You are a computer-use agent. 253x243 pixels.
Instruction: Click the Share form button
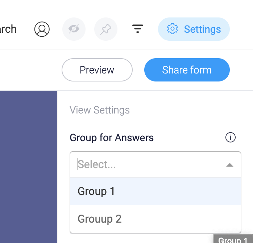(187, 70)
